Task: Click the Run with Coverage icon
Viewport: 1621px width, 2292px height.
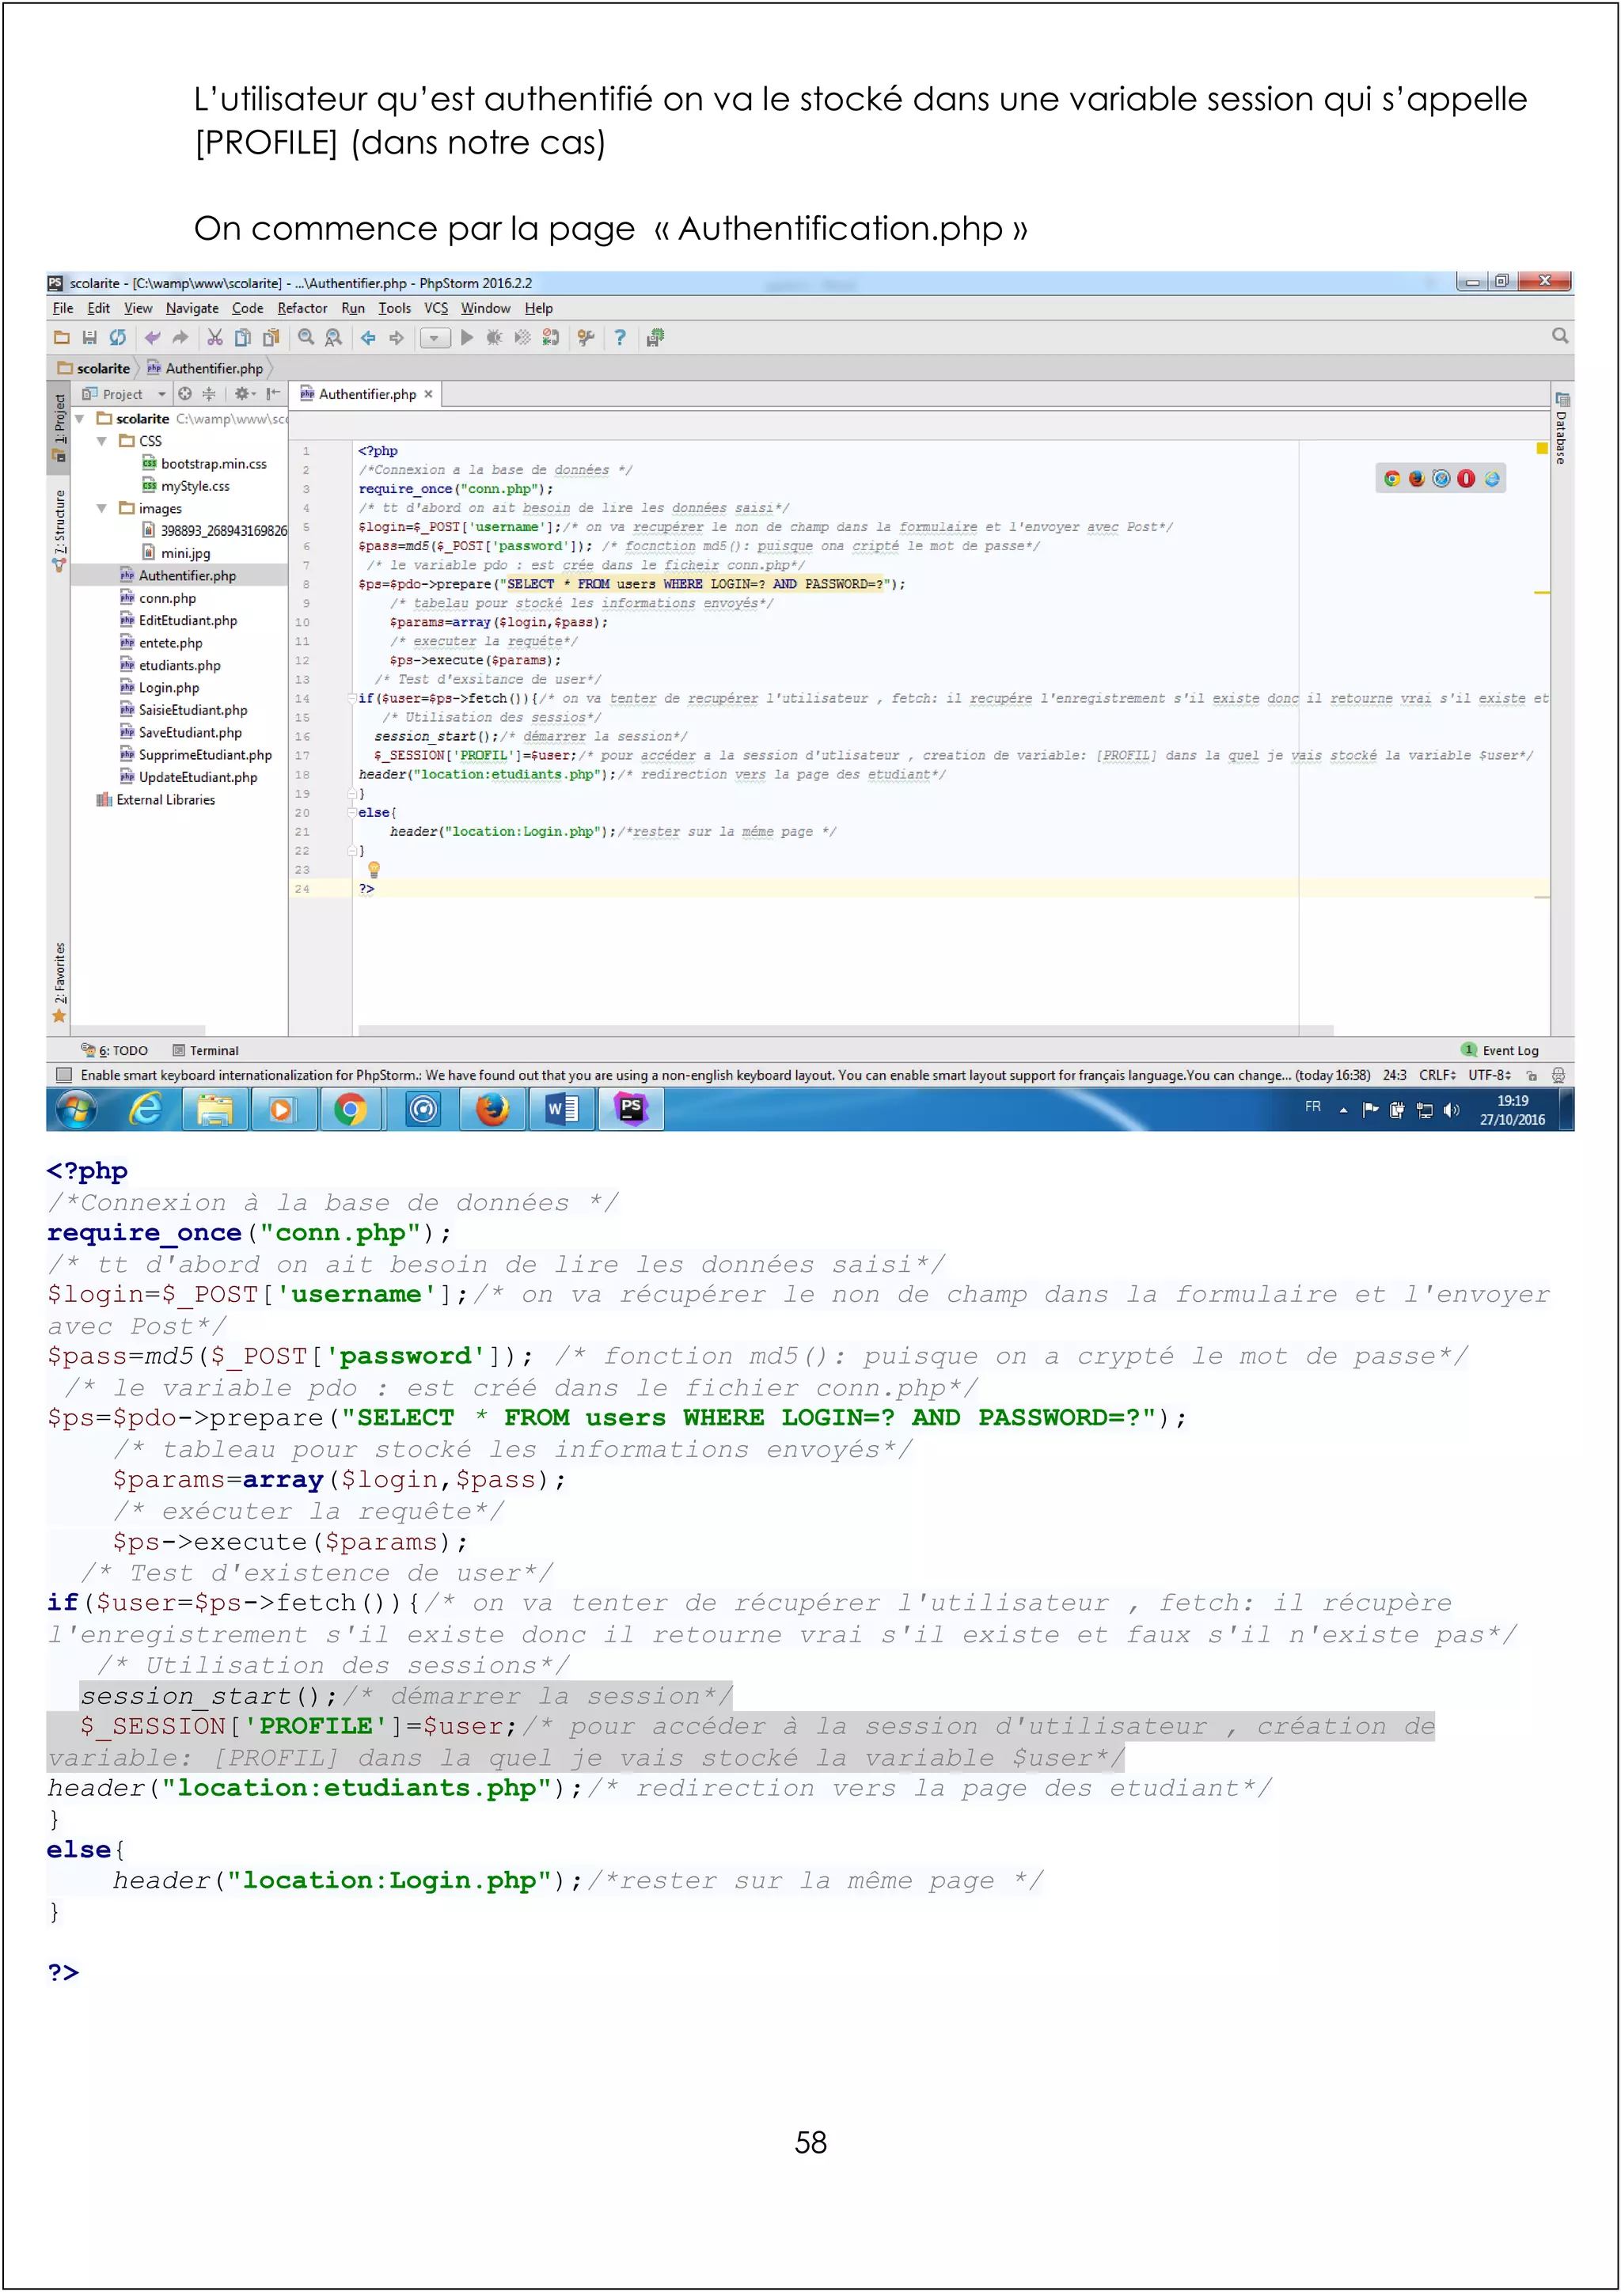Action: tap(522, 337)
